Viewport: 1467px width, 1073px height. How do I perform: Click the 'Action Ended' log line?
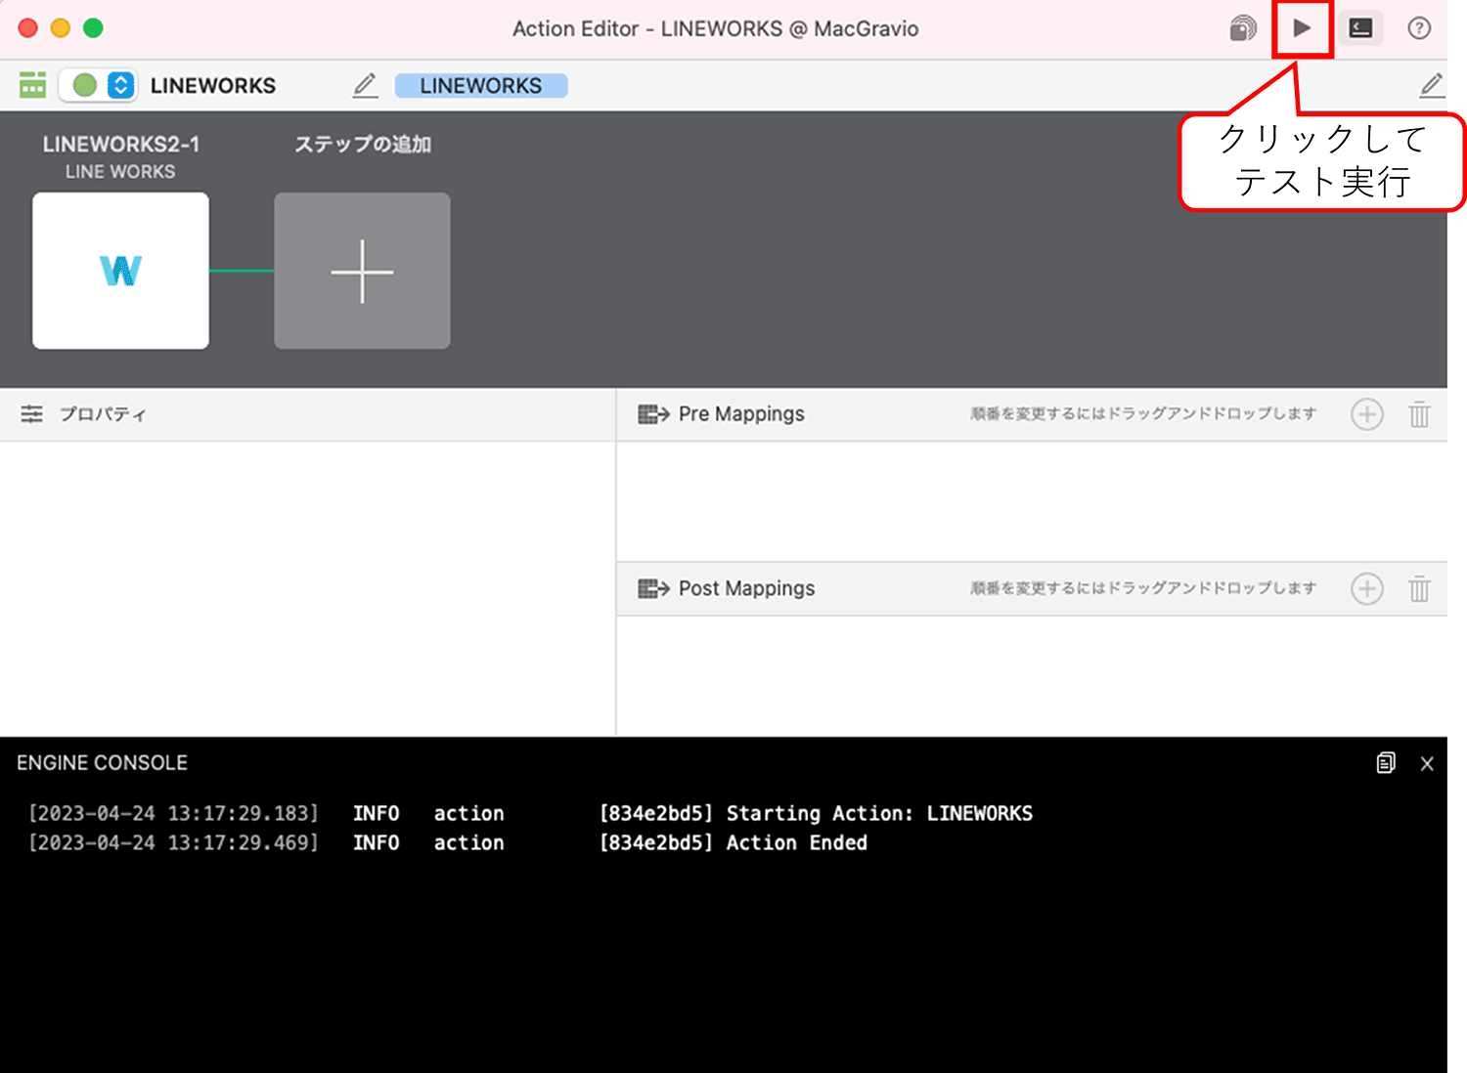coord(448,842)
